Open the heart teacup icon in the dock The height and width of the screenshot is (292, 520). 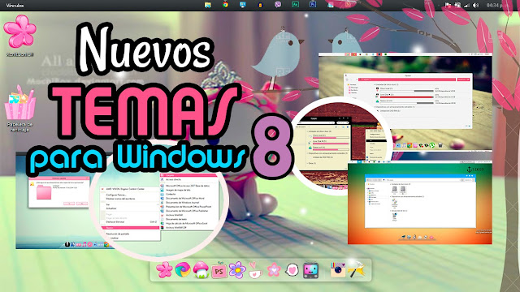click(255, 270)
